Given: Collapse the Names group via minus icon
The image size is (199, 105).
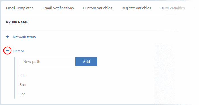Looking at the screenshot, I should 7,51.
